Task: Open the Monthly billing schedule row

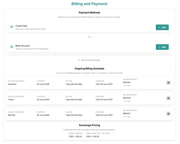Action: coord(89,114)
